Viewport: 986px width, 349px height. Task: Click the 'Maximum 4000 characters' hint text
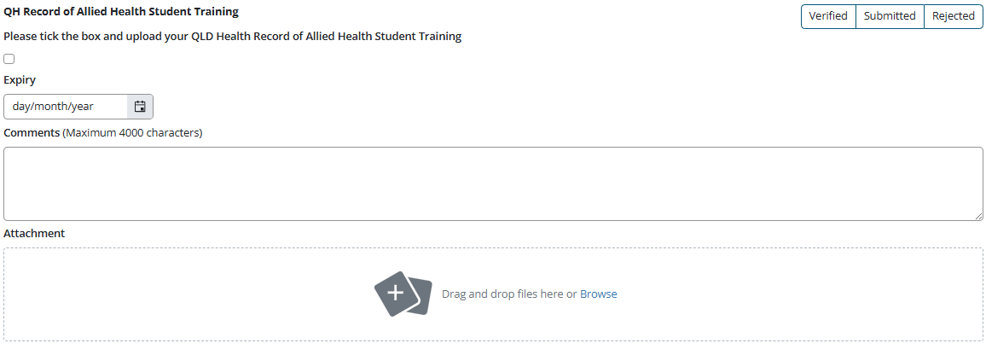pyautogui.click(x=133, y=133)
